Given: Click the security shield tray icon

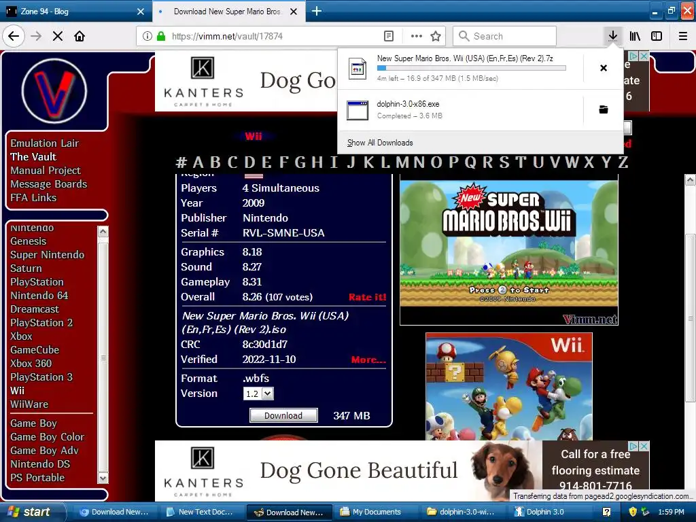Looking at the screenshot, I should (x=633, y=512).
